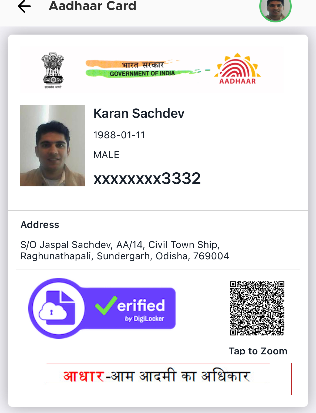Tap the Hindi Aadhaar slogan banner
Image resolution: width=316 pixels, height=413 pixels.
point(157,376)
